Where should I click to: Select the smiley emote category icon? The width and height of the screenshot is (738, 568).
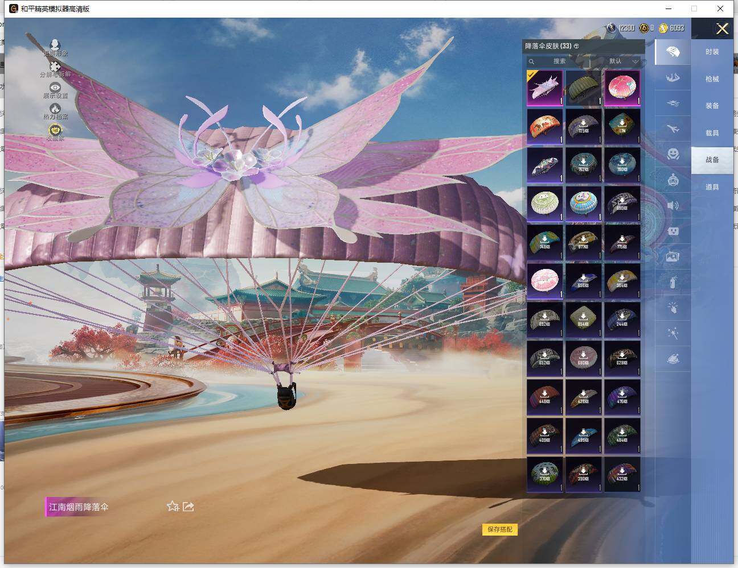tap(673, 154)
